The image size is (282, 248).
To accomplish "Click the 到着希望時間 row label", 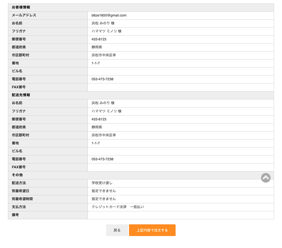I will click(22, 199).
